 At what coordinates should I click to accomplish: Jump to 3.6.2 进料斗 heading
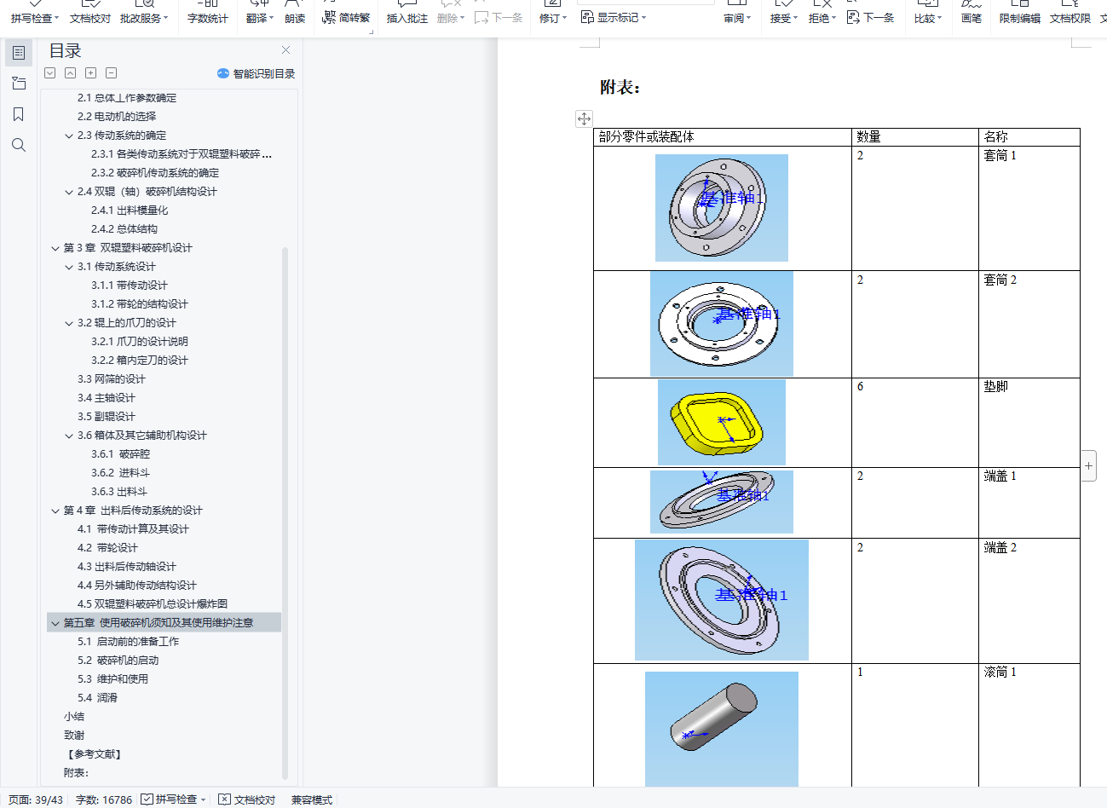(120, 473)
